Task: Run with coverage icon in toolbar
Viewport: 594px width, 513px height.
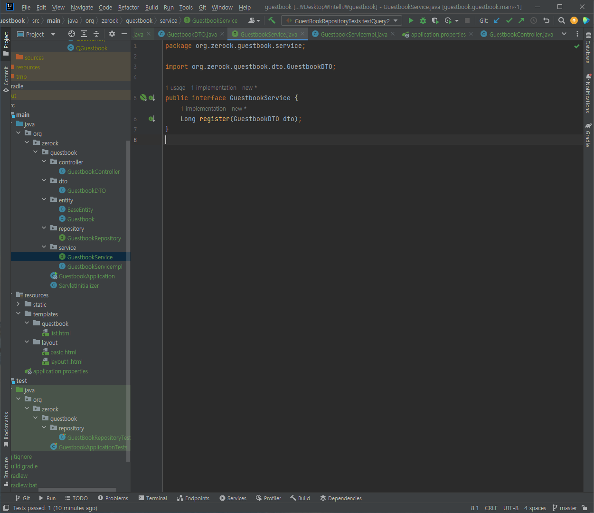Action: (435, 20)
